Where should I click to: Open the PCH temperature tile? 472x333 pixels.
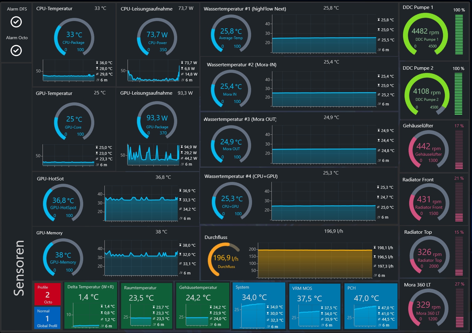(371, 306)
